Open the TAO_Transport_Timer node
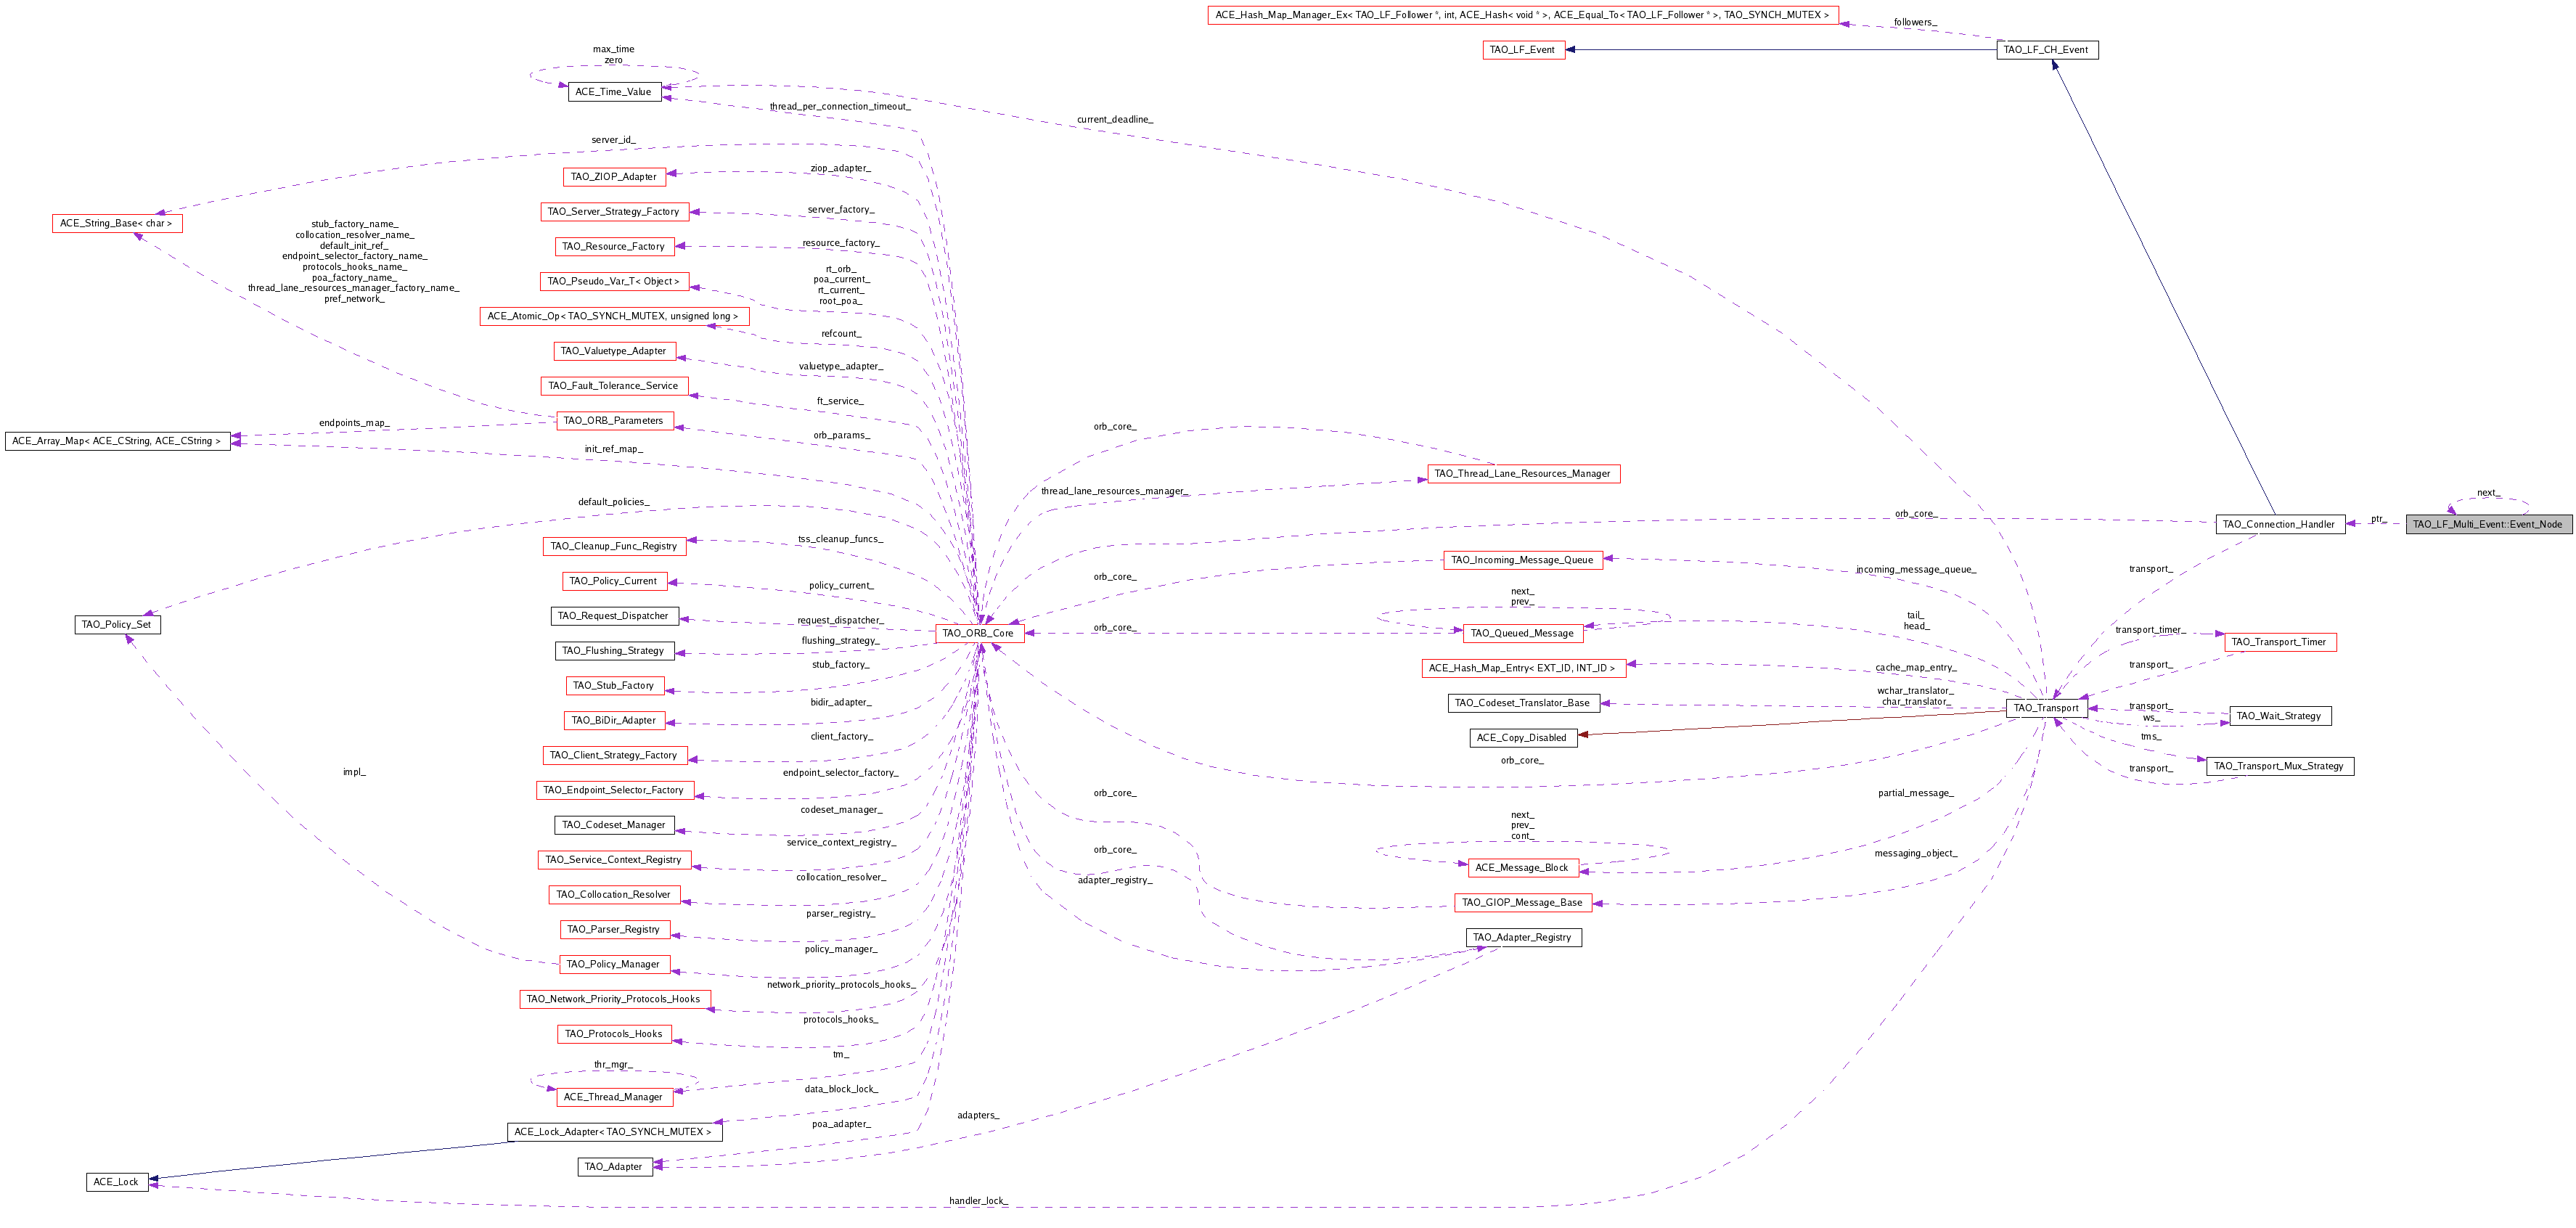 point(2279,642)
